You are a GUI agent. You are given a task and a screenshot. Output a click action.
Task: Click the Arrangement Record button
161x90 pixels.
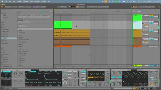[74, 7]
